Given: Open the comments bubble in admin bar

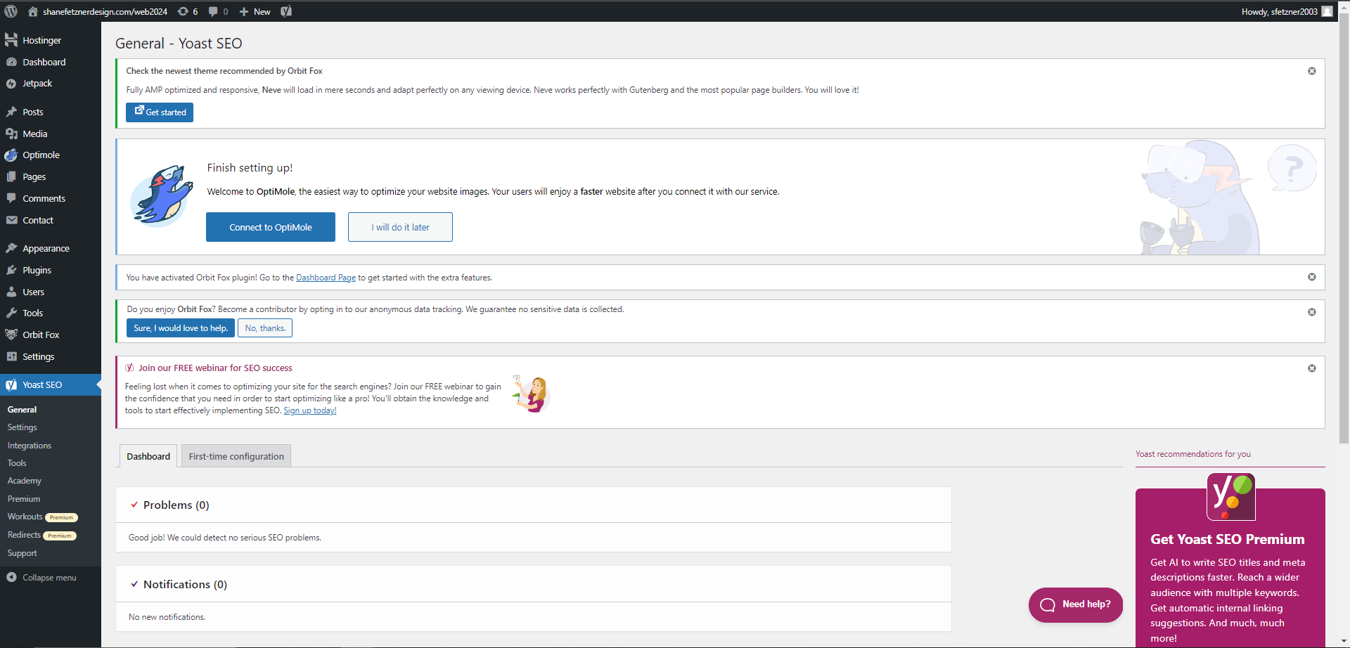Looking at the screenshot, I should pos(218,11).
